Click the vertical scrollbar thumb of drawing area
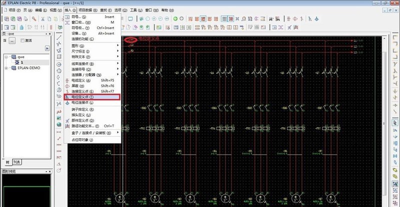 [x=384, y=123]
